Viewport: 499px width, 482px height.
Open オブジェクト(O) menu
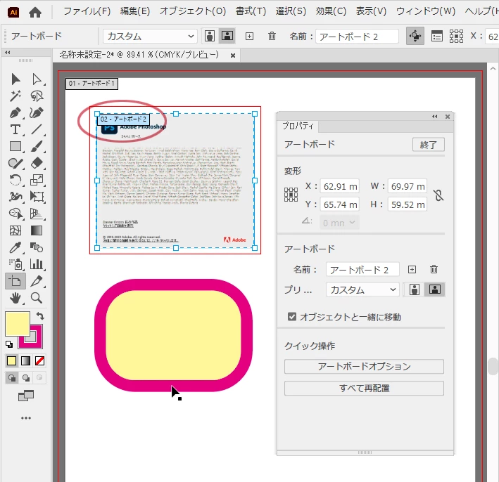tap(193, 11)
